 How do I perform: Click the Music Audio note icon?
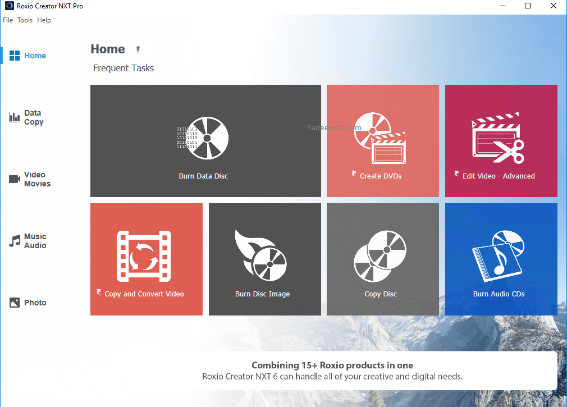coord(15,241)
